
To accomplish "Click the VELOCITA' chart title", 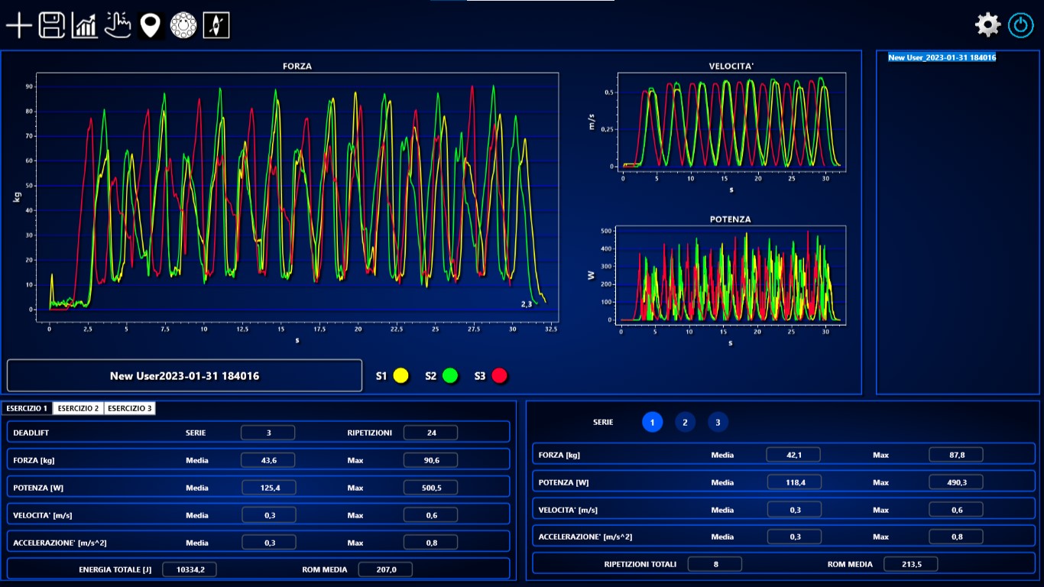I will tap(731, 66).
